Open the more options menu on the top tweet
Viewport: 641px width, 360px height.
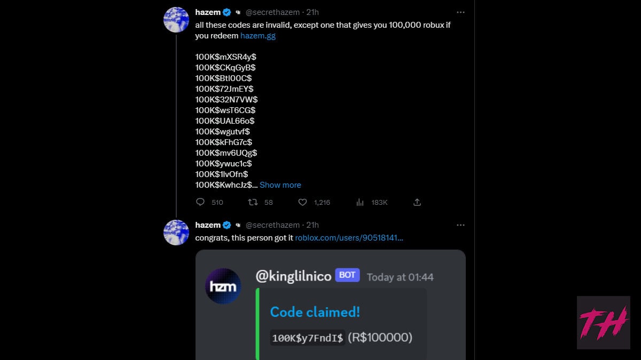point(460,12)
